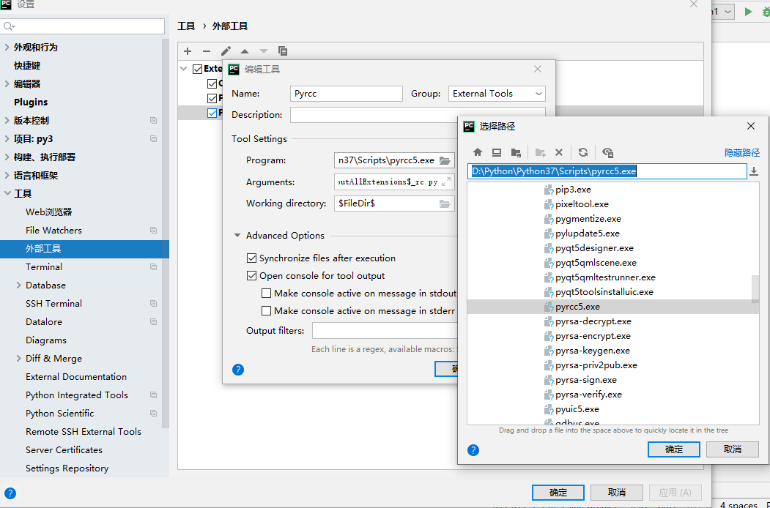Toggle show hidden files icon in path chooser
Screen dimensions: 770x508
[x=607, y=152]
